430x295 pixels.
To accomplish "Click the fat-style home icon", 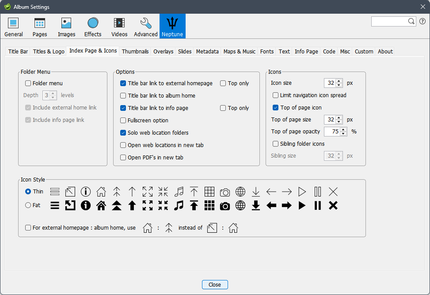I will pos(101,205).
